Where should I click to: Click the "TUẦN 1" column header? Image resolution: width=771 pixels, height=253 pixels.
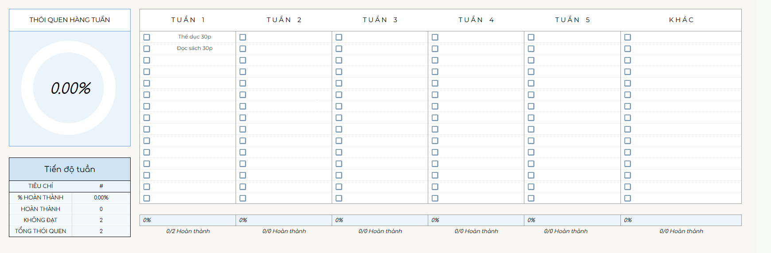pos(188,20)
